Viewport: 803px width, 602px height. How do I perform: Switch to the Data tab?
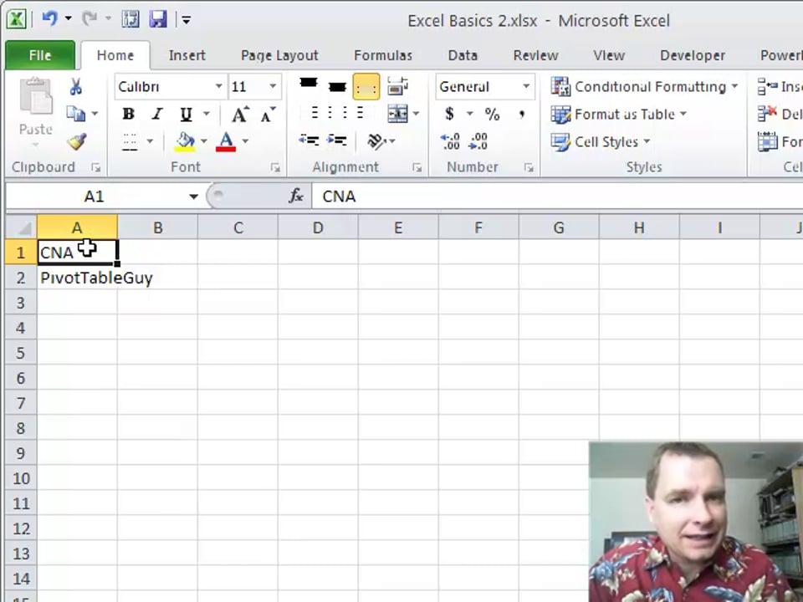click(x=463, y=55)
